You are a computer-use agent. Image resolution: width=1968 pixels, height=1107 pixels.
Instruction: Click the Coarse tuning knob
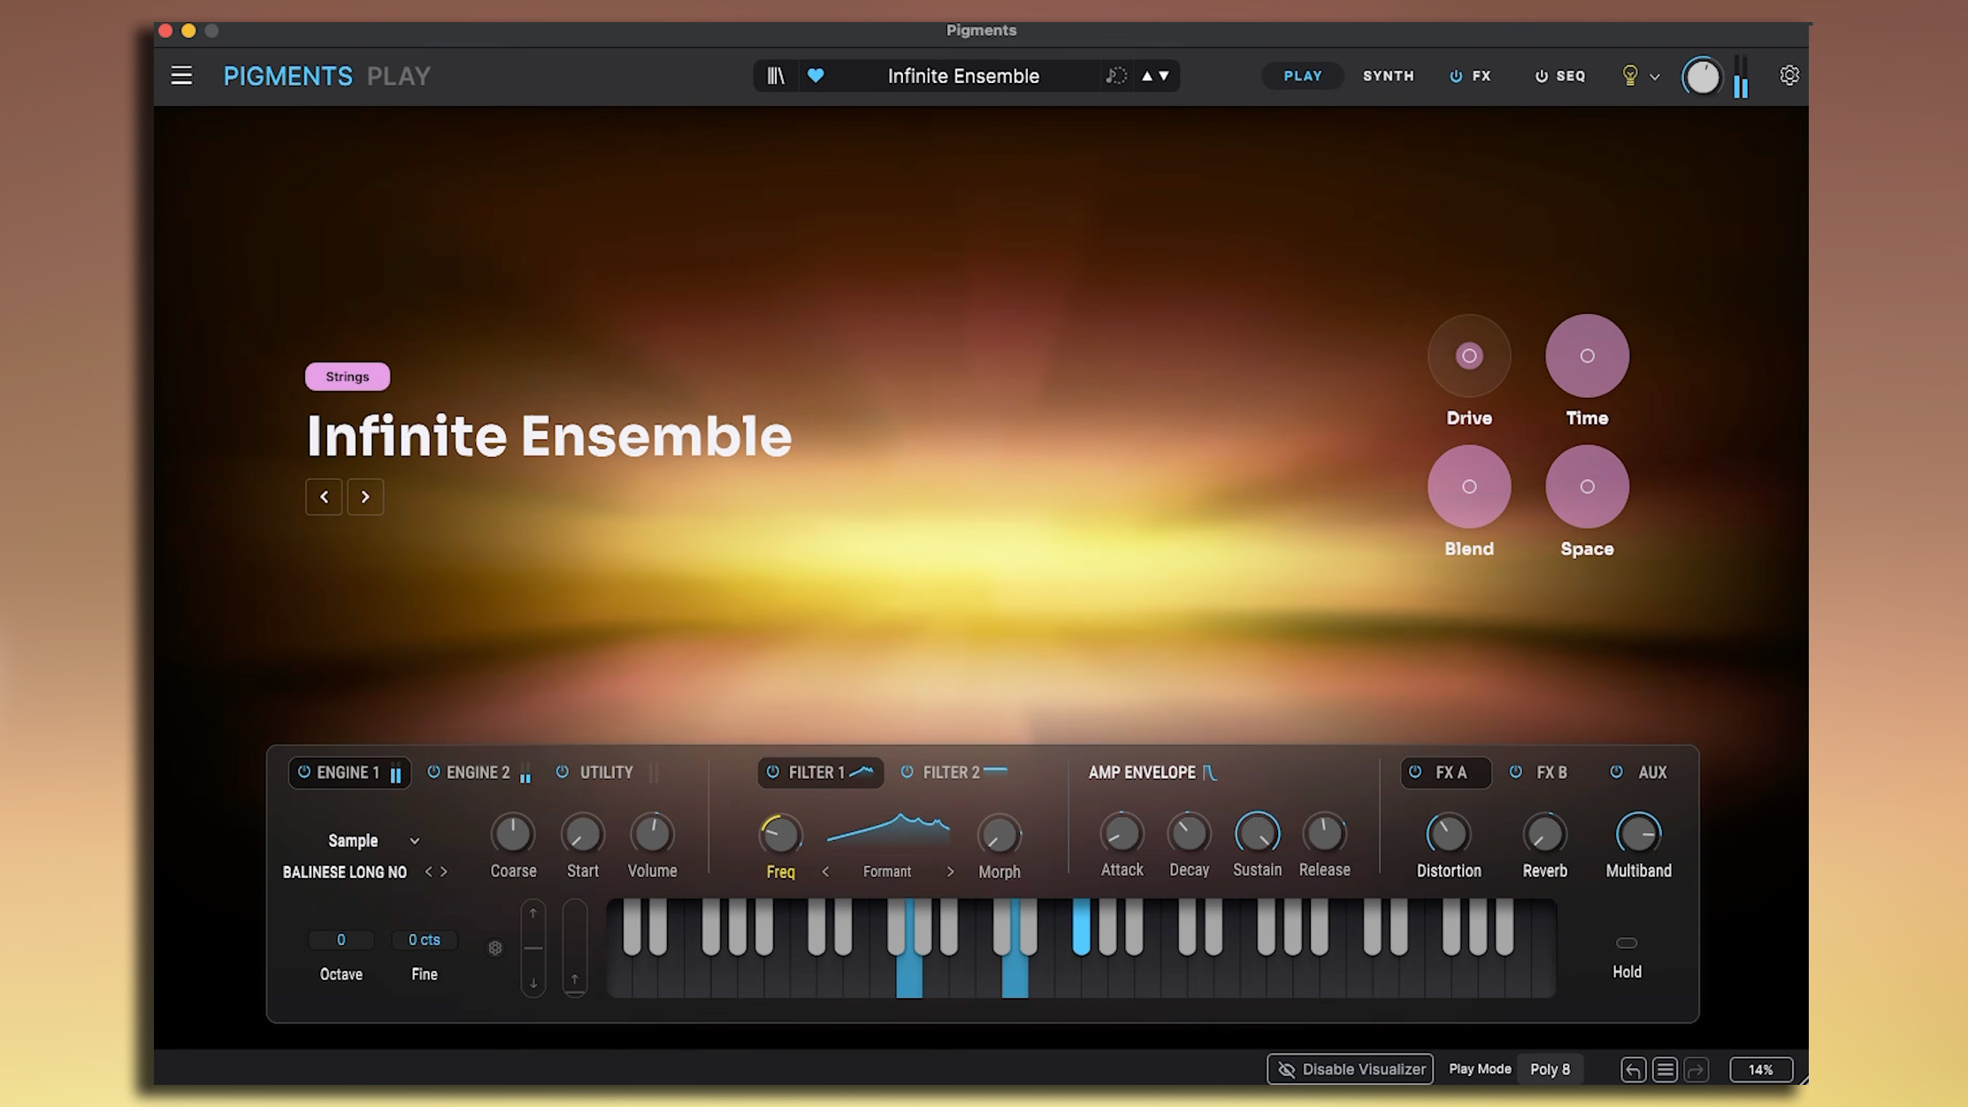click(x=513, y=834)
